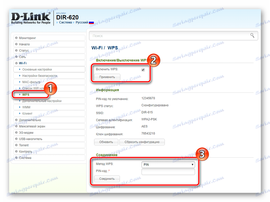The width and height of the screenshot is (270, 202).
Task: Open Дополнительные настройки under Wi-Fi
Action: tap(49, 101)
